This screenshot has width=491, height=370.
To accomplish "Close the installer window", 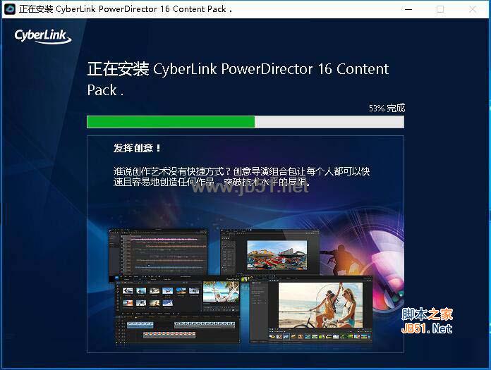I will click(472, 9).
